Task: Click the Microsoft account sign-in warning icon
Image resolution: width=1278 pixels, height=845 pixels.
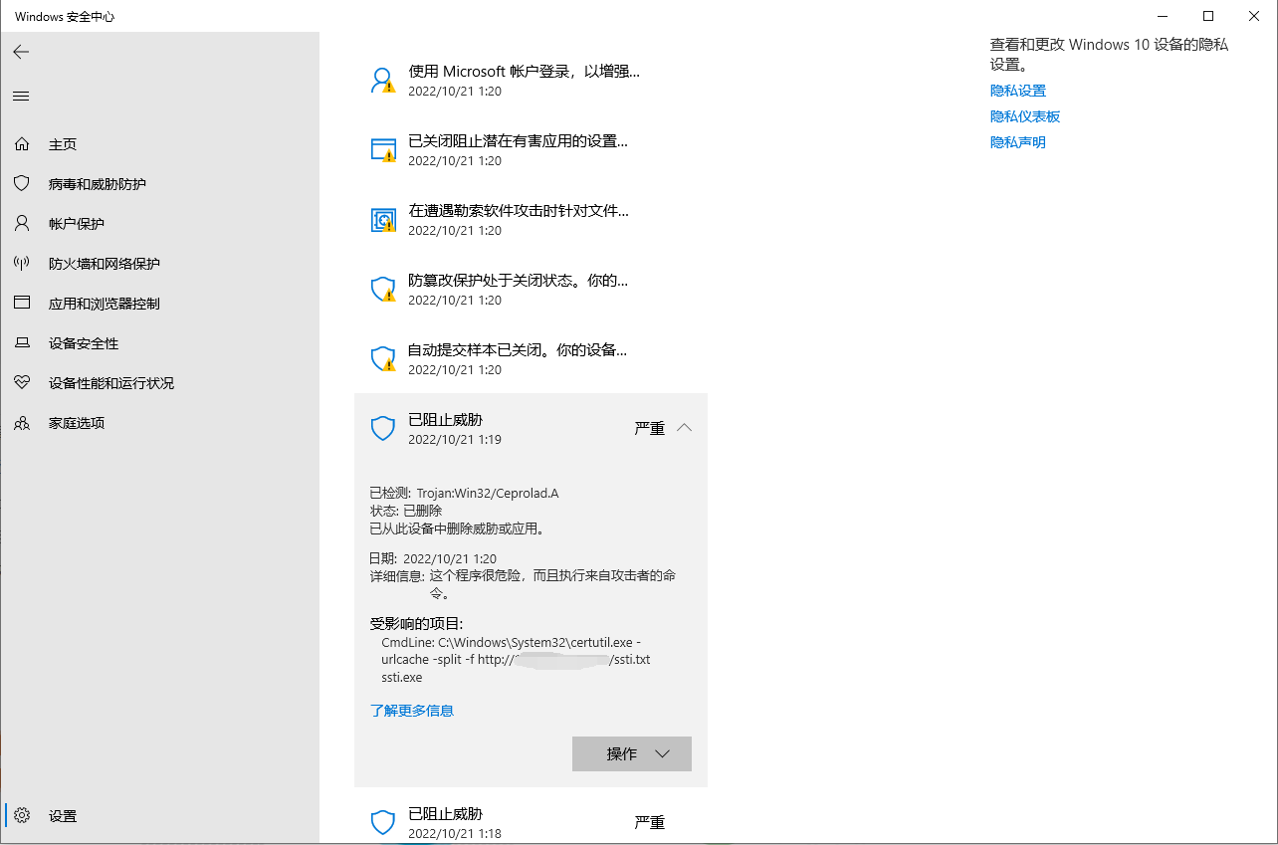Action: (x=383, y=81)
